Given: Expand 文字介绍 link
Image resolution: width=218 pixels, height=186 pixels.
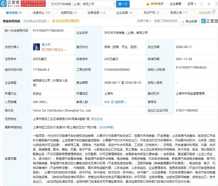Looking at the screenshot, I should click(144, 21).
